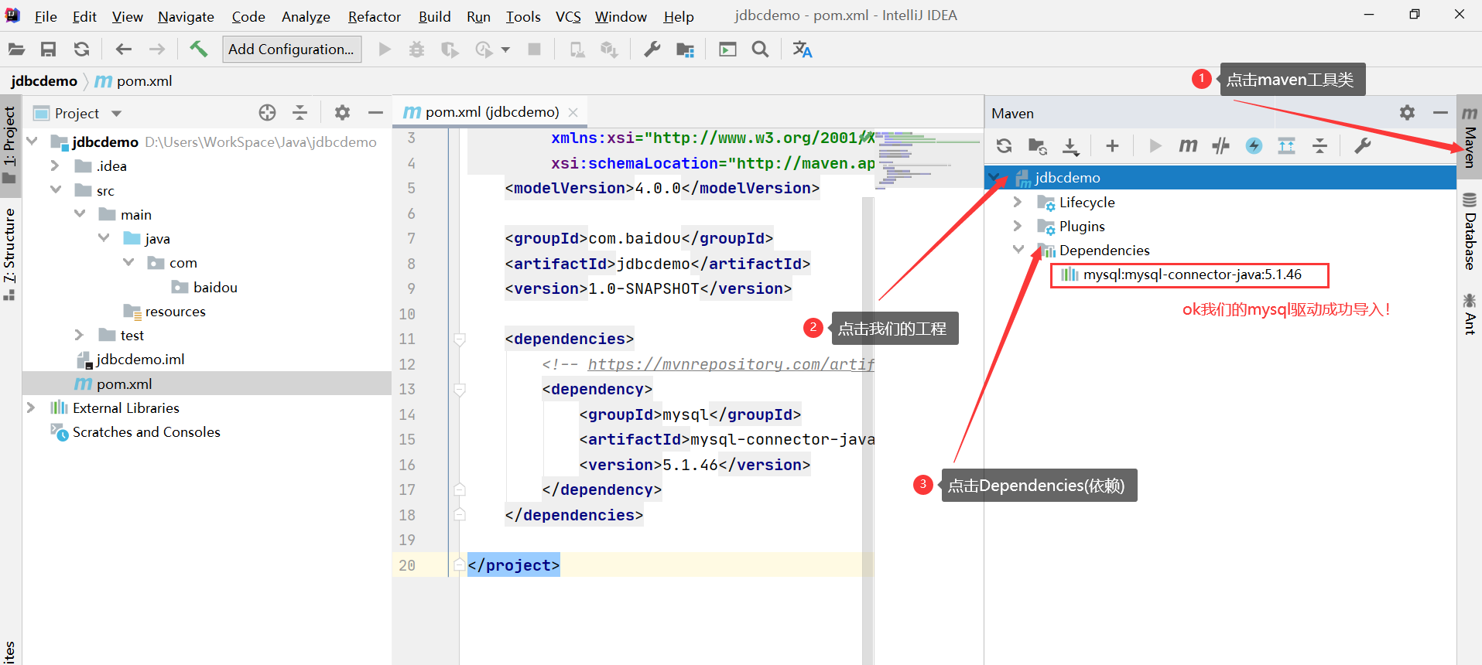Expand the Lifecycle node in Maven
Viewport: 1482px width, 665px height.
point(1018,202)
